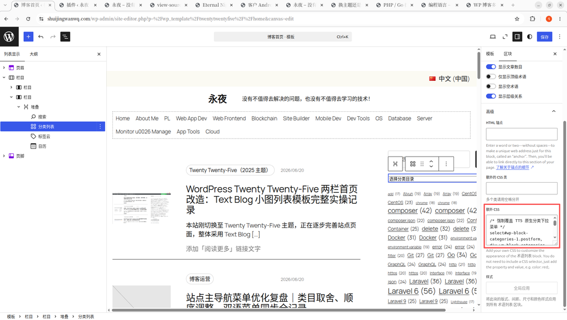The image size is (567, 320).
Task: Expand the first nested 栏目 column
Action: tap(11, 87)
